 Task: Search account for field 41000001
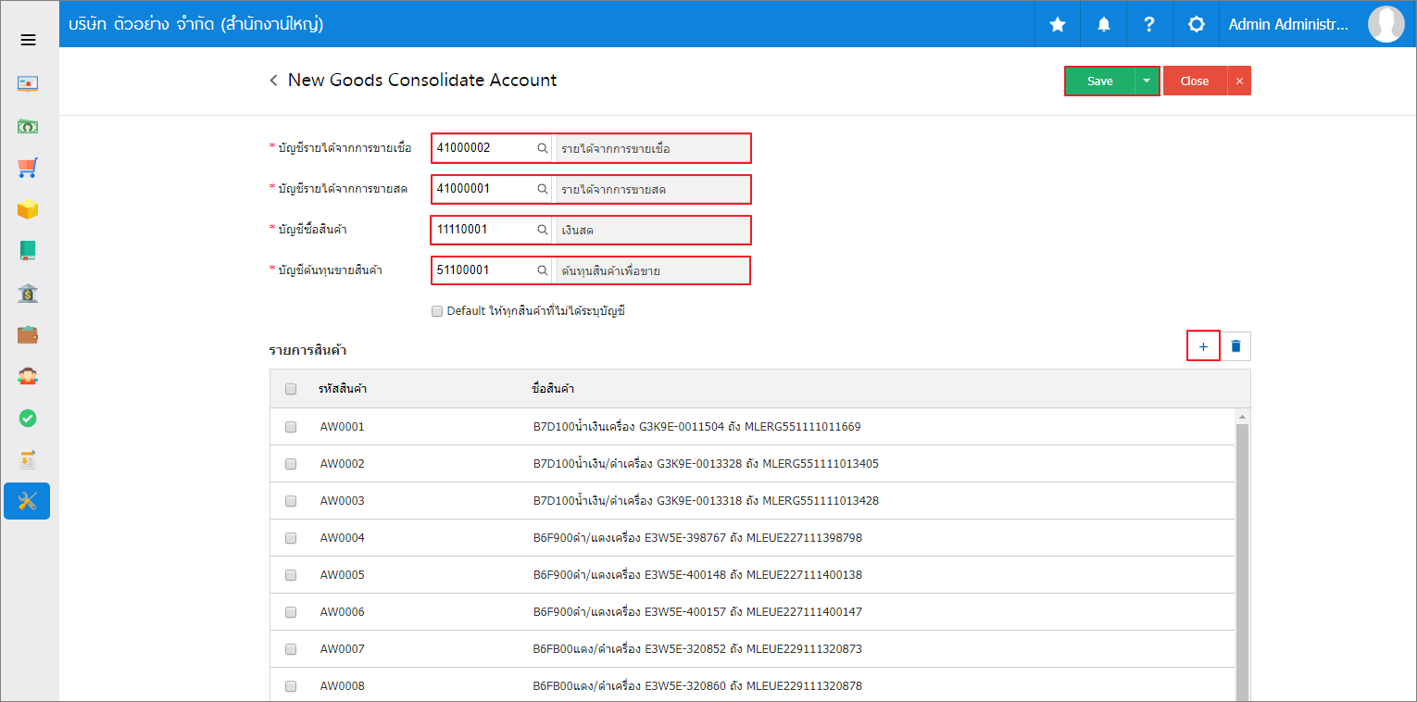tap(543, 189)
